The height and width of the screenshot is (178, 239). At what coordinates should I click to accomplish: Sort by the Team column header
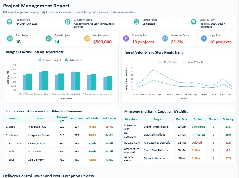[40, 119]
